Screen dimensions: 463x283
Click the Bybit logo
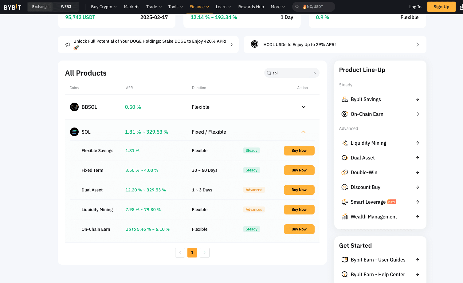[x=13, y=7]
